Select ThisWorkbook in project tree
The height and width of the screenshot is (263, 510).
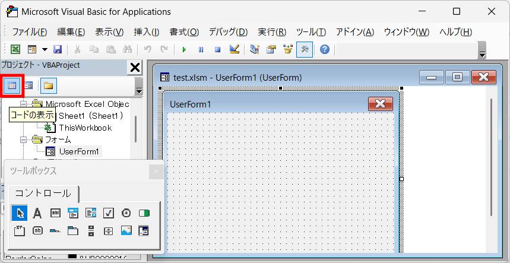(85, 128)
